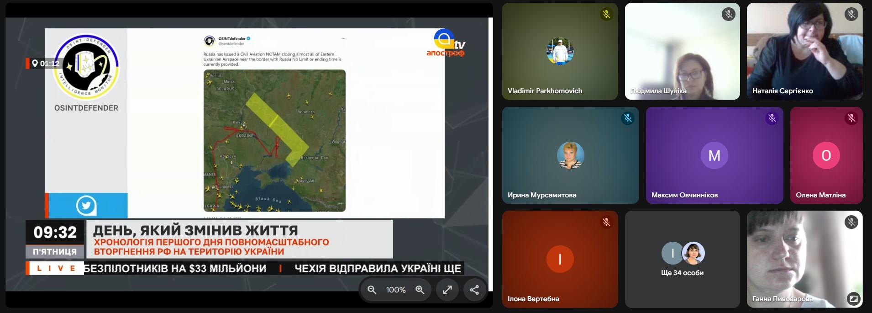872x313 pixels.
Task: Click the Twitter bird icon in presentation
Action: coord(86,206)
